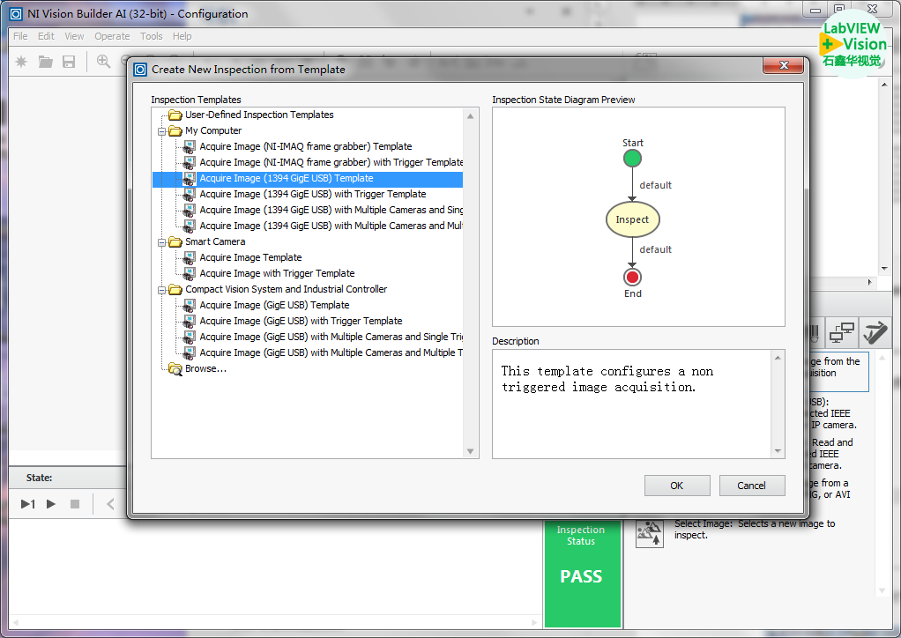Collapse the Compact Vision System folder node
The image size is (901, 638).
click(x=162, y=290)
